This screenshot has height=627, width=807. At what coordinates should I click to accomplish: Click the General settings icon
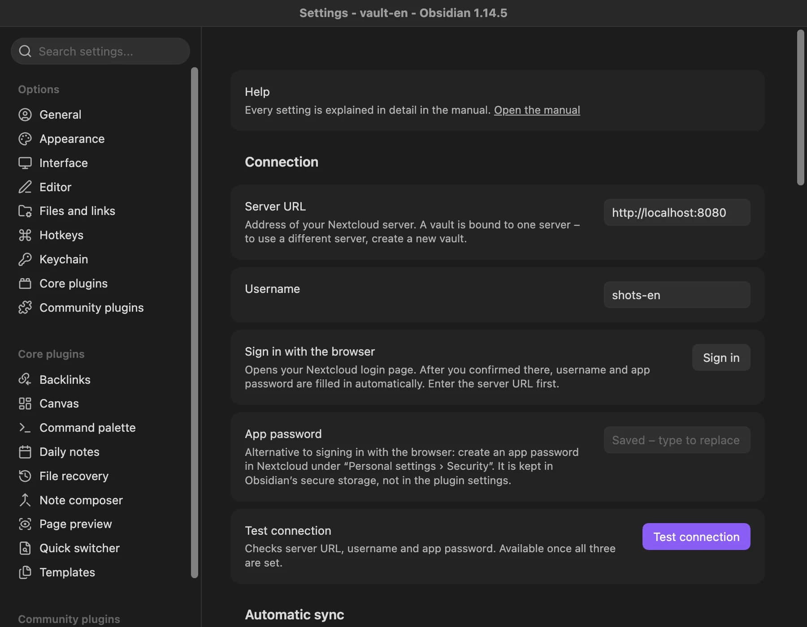[x=25, y=115]
